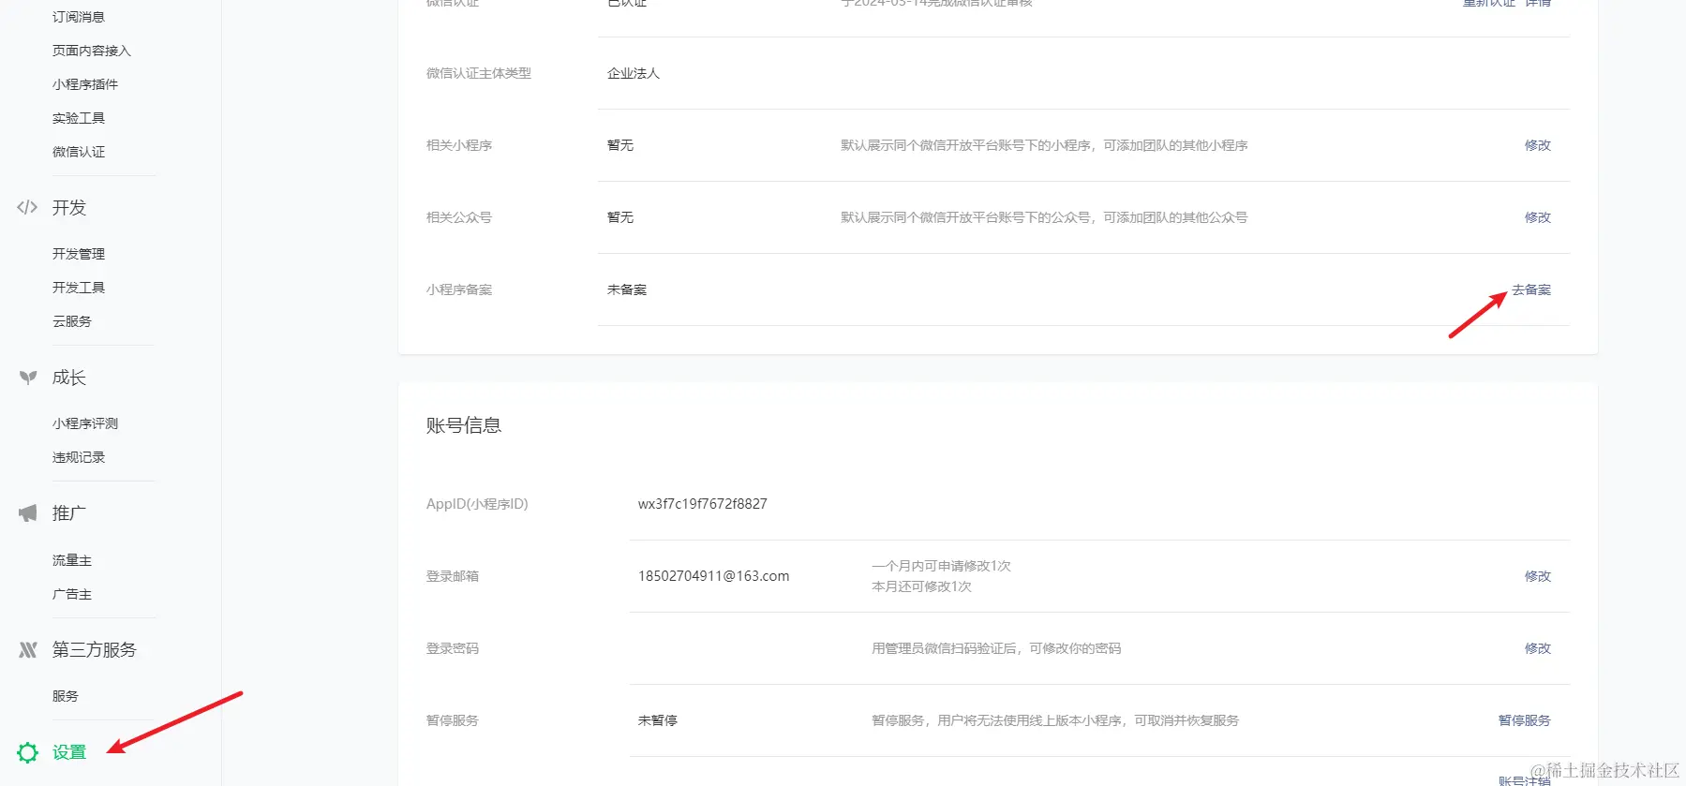
Task: Click the 未暂停 status text
Action: [658, 720]
